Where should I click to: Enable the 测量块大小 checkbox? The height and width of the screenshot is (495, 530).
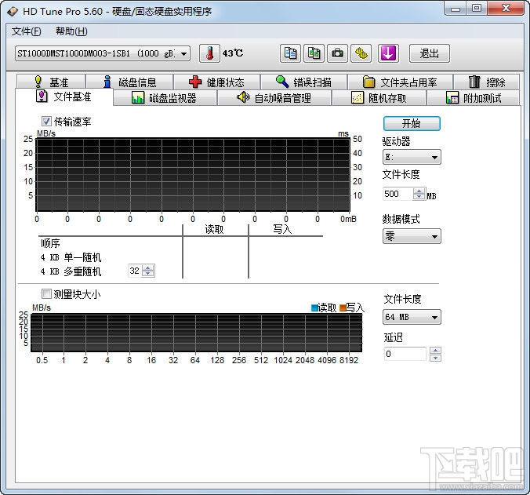coord(46,294)
